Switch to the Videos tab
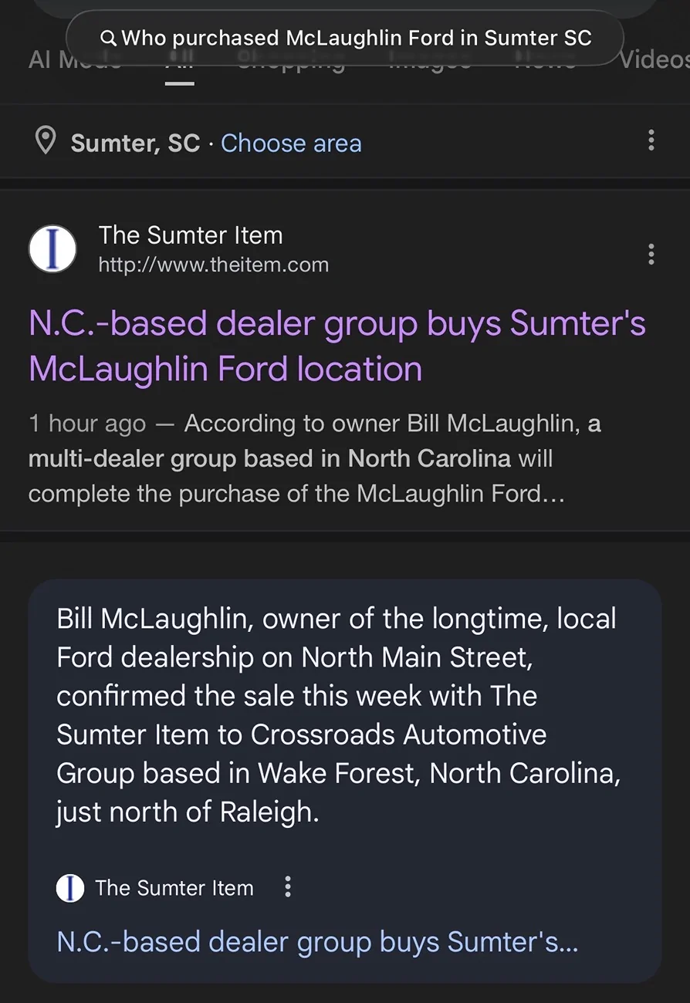Screen dimensions: 690x1003 653,60
